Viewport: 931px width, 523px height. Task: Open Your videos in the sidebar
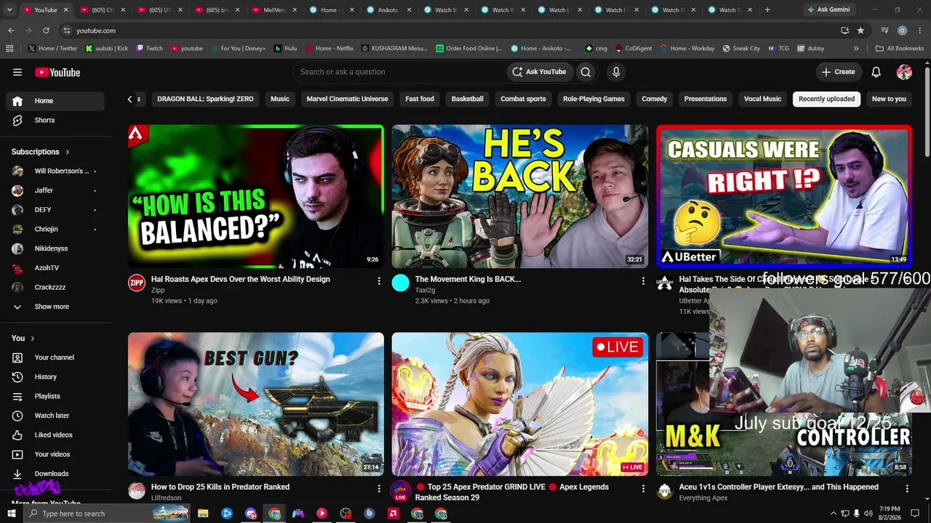click(x=56, y=454)
